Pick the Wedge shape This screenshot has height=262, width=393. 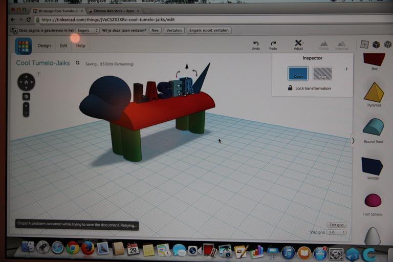[x=372, y=166]
